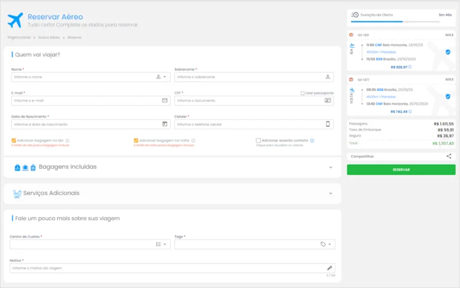Click the info icon beside Adicionar assento conforto
The width and height of the screenshot is (460, 288).
pyautogui.click(x=312, y=140)
